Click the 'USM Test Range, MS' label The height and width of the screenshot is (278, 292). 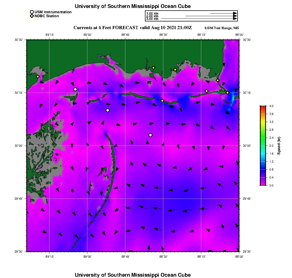click(x=222, y=28)
